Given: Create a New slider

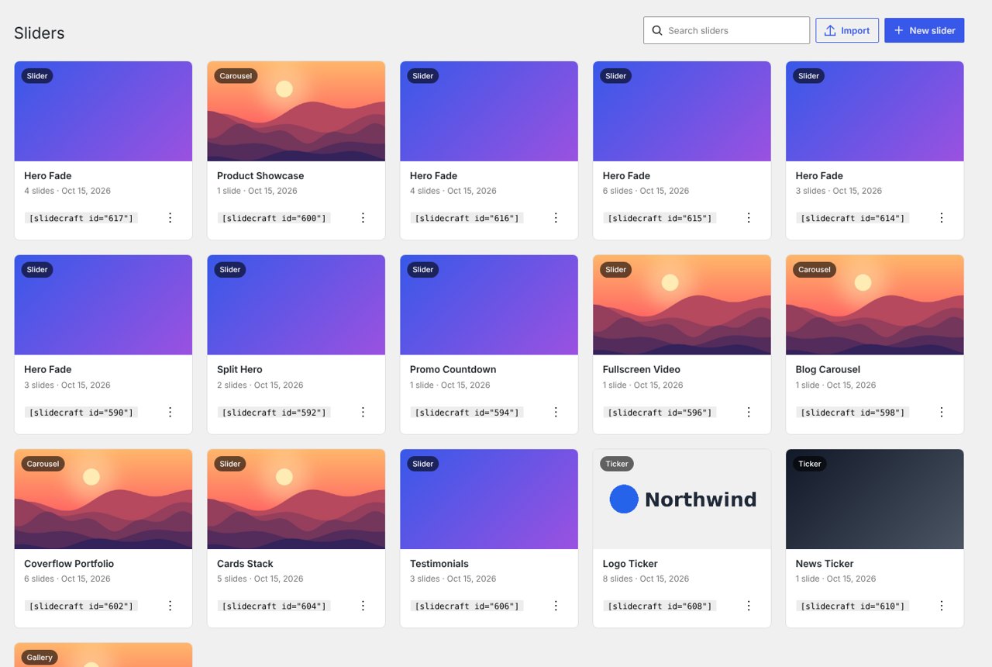Looking at the screenshot, I should pos(924,30).
